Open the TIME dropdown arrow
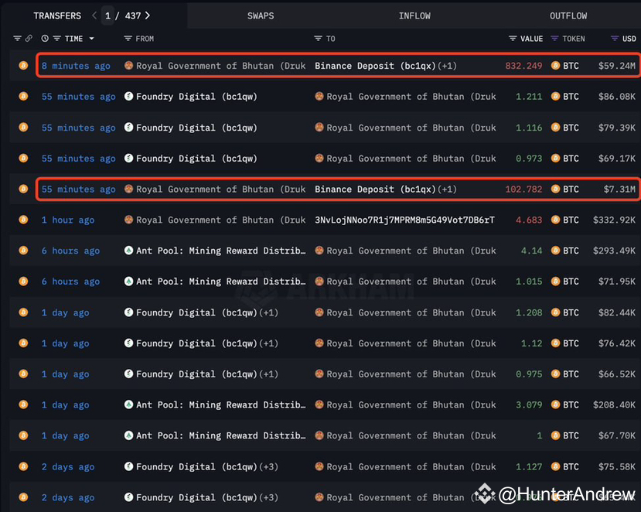The height and width of the screenshot is (512, 641). [x=91, y=38]
